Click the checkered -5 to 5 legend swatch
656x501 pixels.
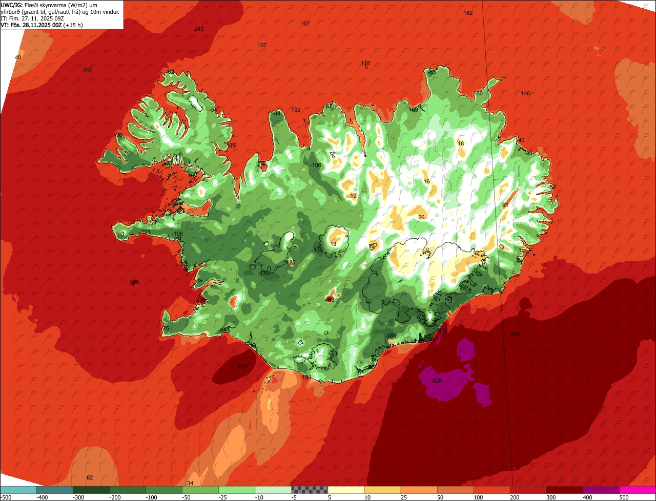click(x=310, y=490)
